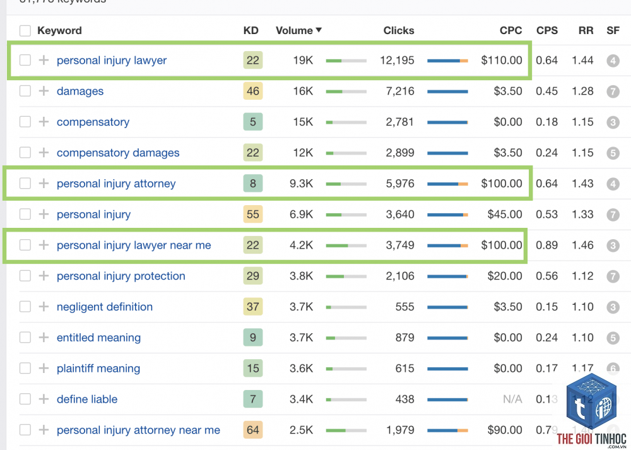Sort table by SF column header
The width and height of the screenshot is (631, 450).
pyautogui.click(x=613, y=30)
